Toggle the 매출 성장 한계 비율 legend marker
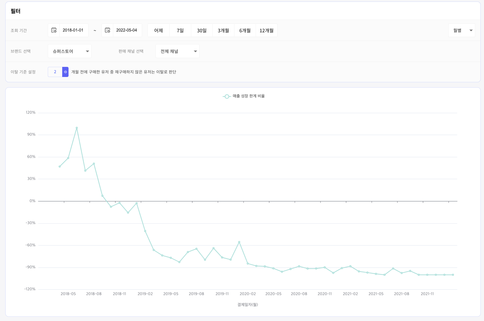Viewport: 484px width, 321px height. click(227, 96)
